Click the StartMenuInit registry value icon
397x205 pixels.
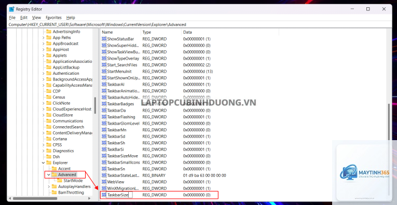click(104, 72)
